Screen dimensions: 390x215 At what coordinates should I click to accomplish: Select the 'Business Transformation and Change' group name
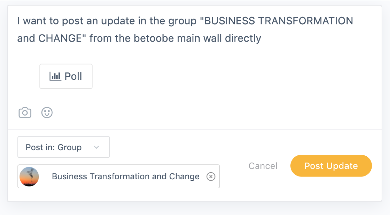tap(126, 176)
